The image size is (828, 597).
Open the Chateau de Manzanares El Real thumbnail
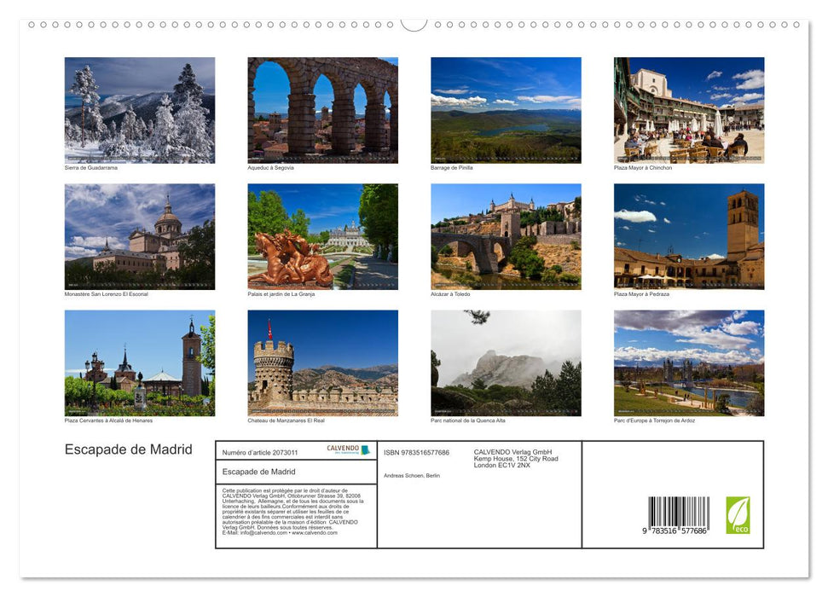[x=322, y=362]
